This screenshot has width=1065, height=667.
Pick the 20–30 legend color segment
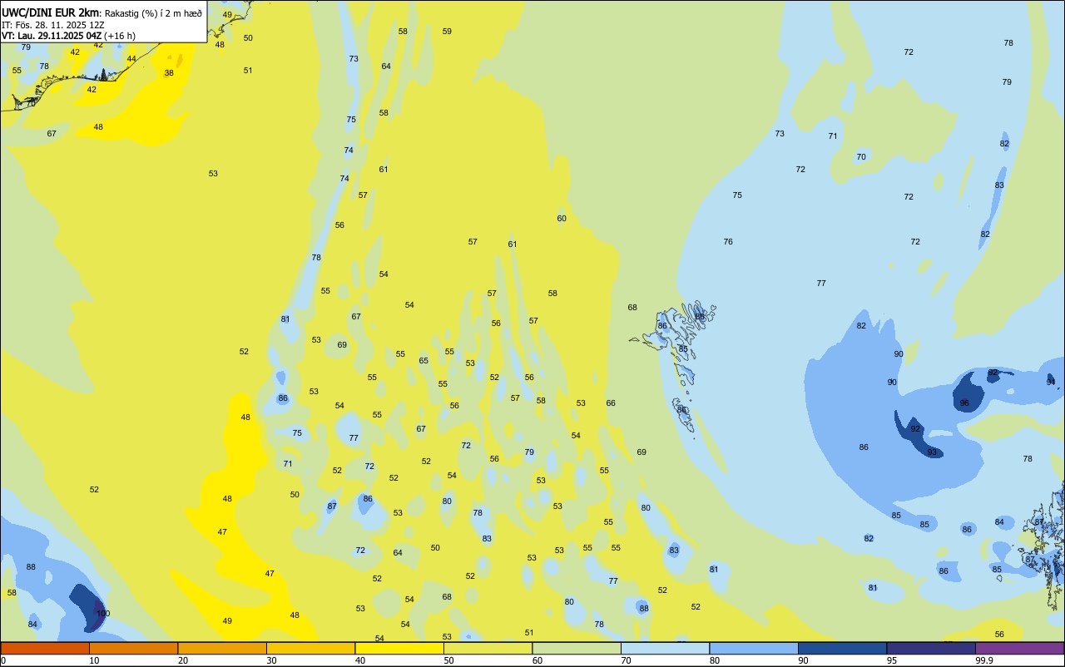(x=222, y=648)
